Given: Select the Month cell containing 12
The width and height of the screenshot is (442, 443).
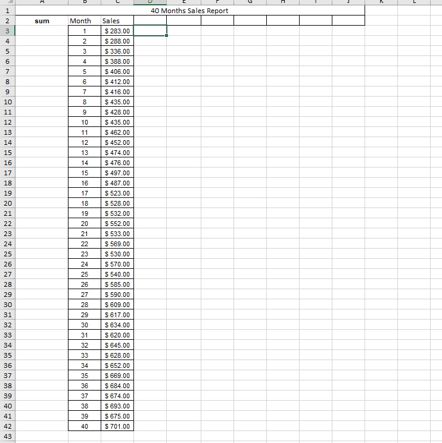Looking at the screenshot, I should click(x=85, y=142).
